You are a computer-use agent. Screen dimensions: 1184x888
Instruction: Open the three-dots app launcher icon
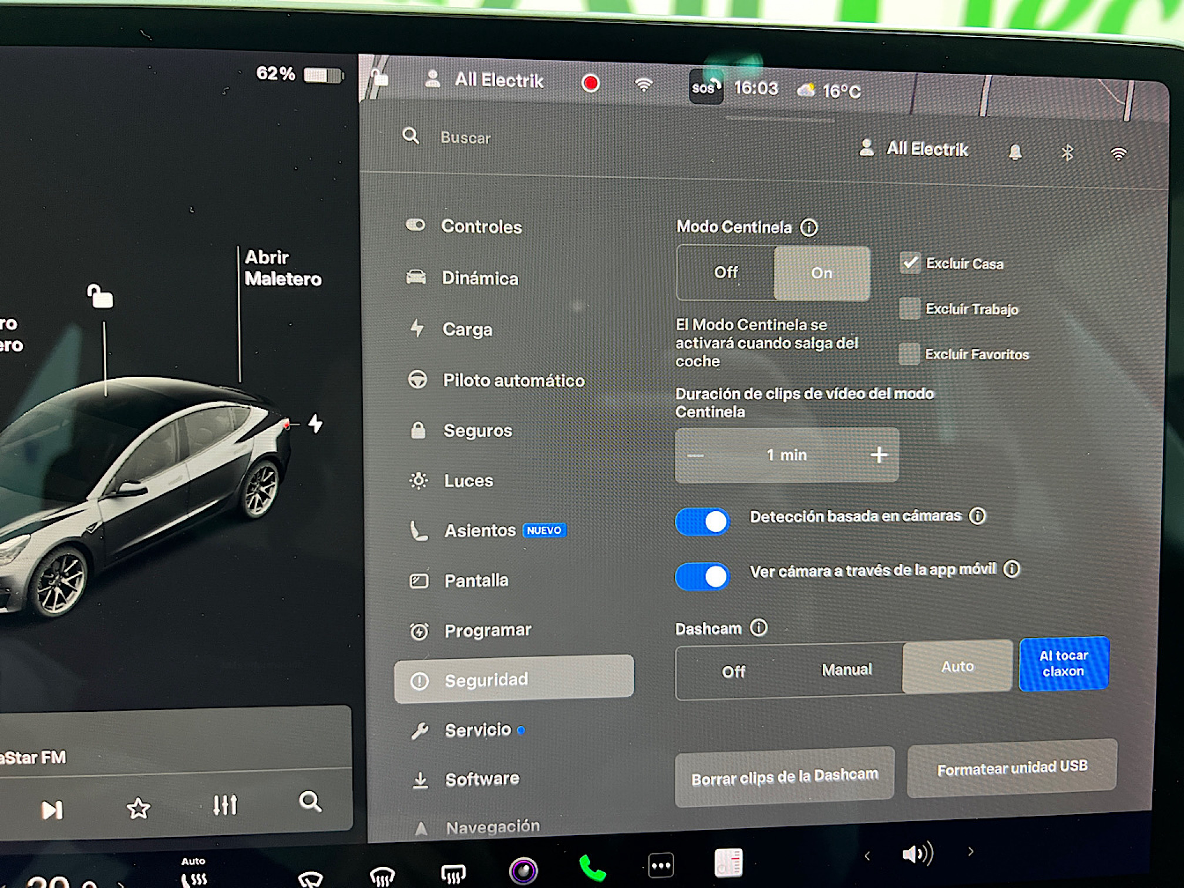[x=661, y=866]
